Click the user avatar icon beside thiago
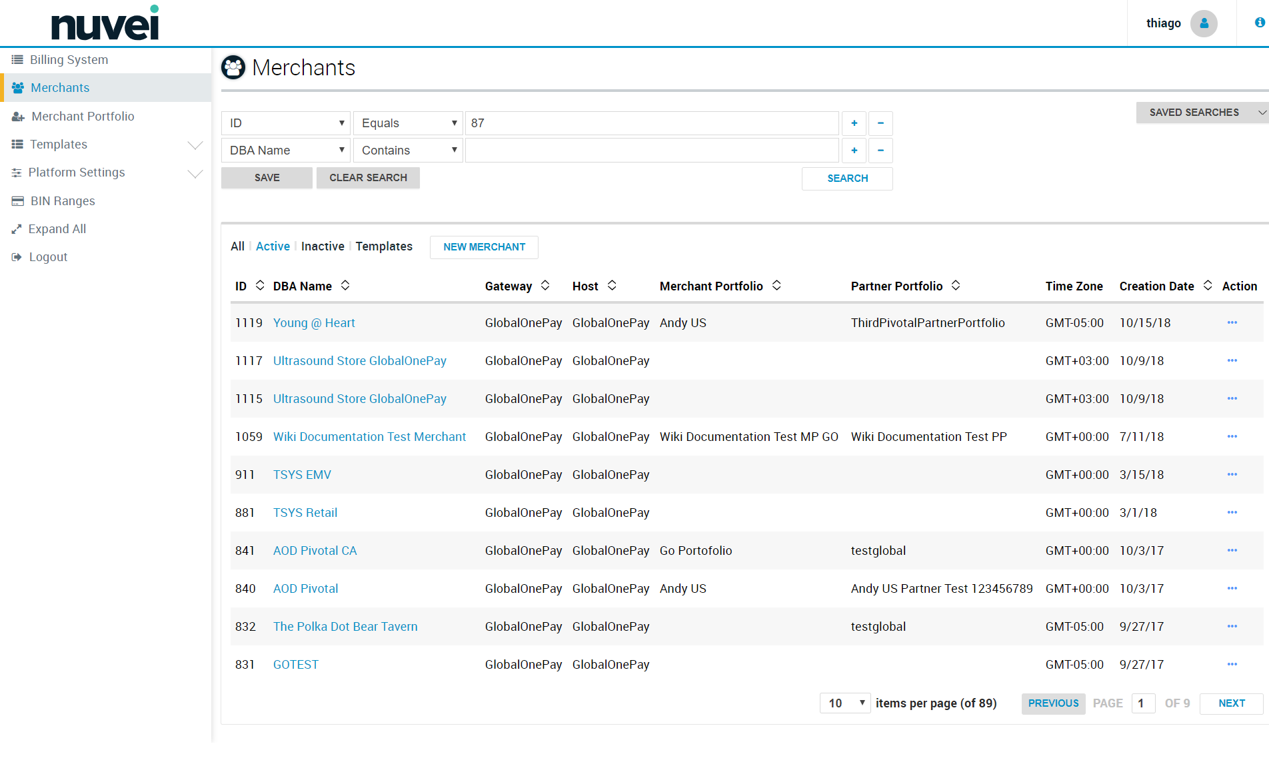Viewport: 1269px width, 762px height. click(x=1203, y=23)
